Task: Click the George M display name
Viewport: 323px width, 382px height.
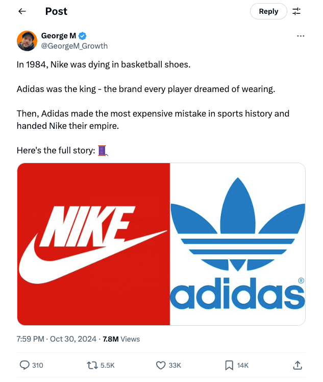Action: click(x=58, y=36)
